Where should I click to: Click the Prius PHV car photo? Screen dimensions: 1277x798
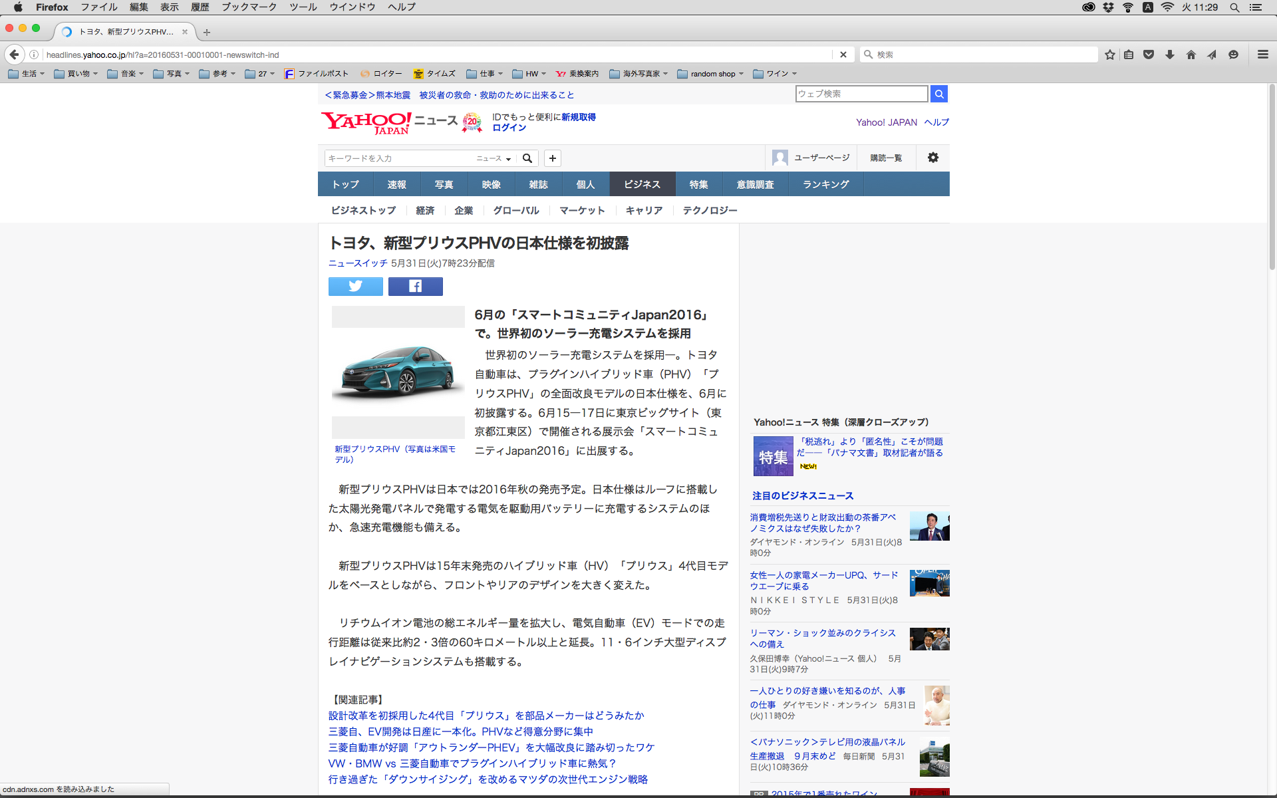398,372
